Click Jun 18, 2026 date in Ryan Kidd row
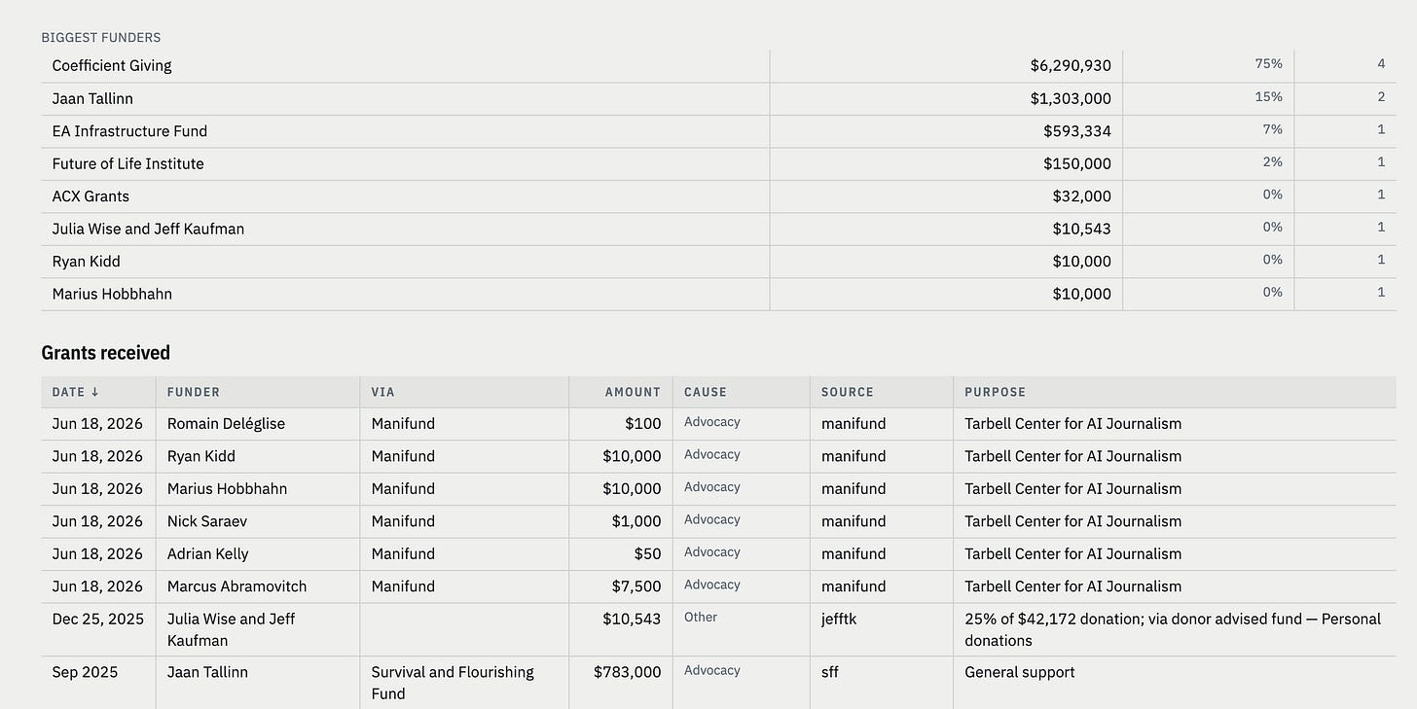This screenshot has width=1417, height=709. point(97,456)
